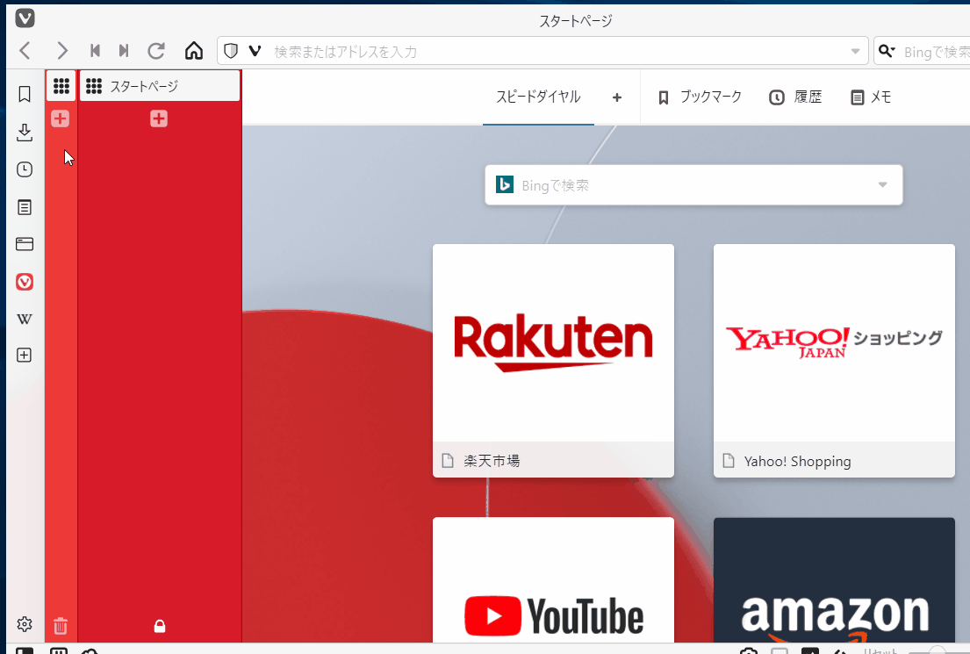Go to the home page
The height and width of the screenshot is (654, 970).
coord(194,51)
